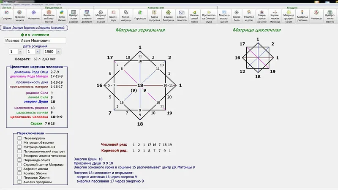Click Школа Дмитрия Воронова и Людмилы Катанаевой button
The image size is (338, 190).
click(34, 28)
